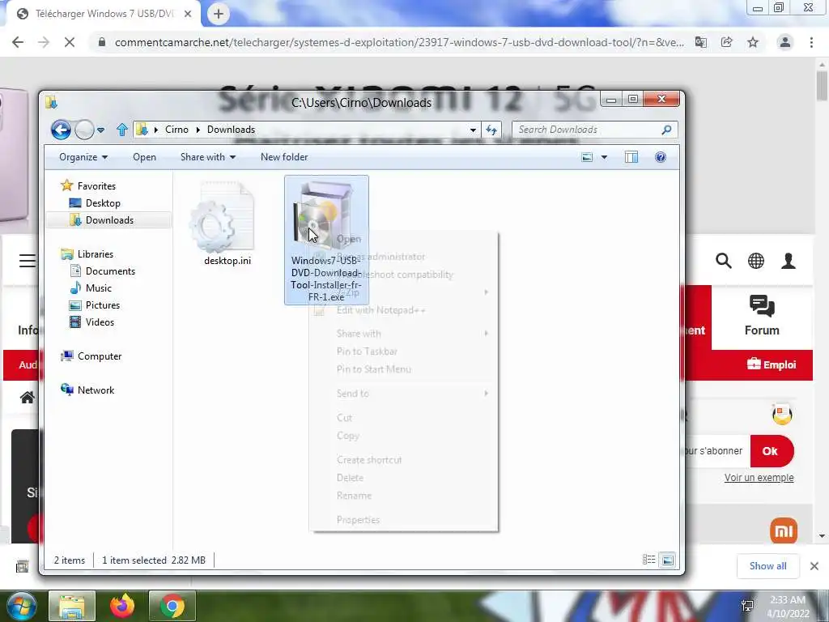Image resolution: width=829 pixels, height=622 pixels.
Task: Choose Delete in the context menu
Action: click(x=403, y=478)
